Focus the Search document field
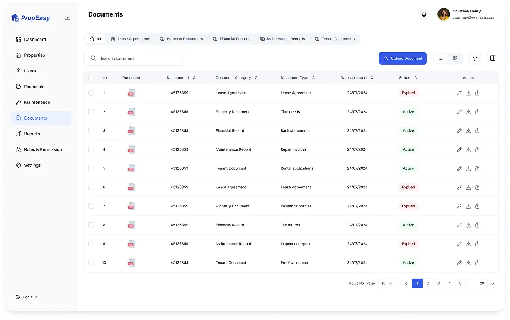This screenshot has height=320, width=510. pyautogui.click(x=134, y=58)
